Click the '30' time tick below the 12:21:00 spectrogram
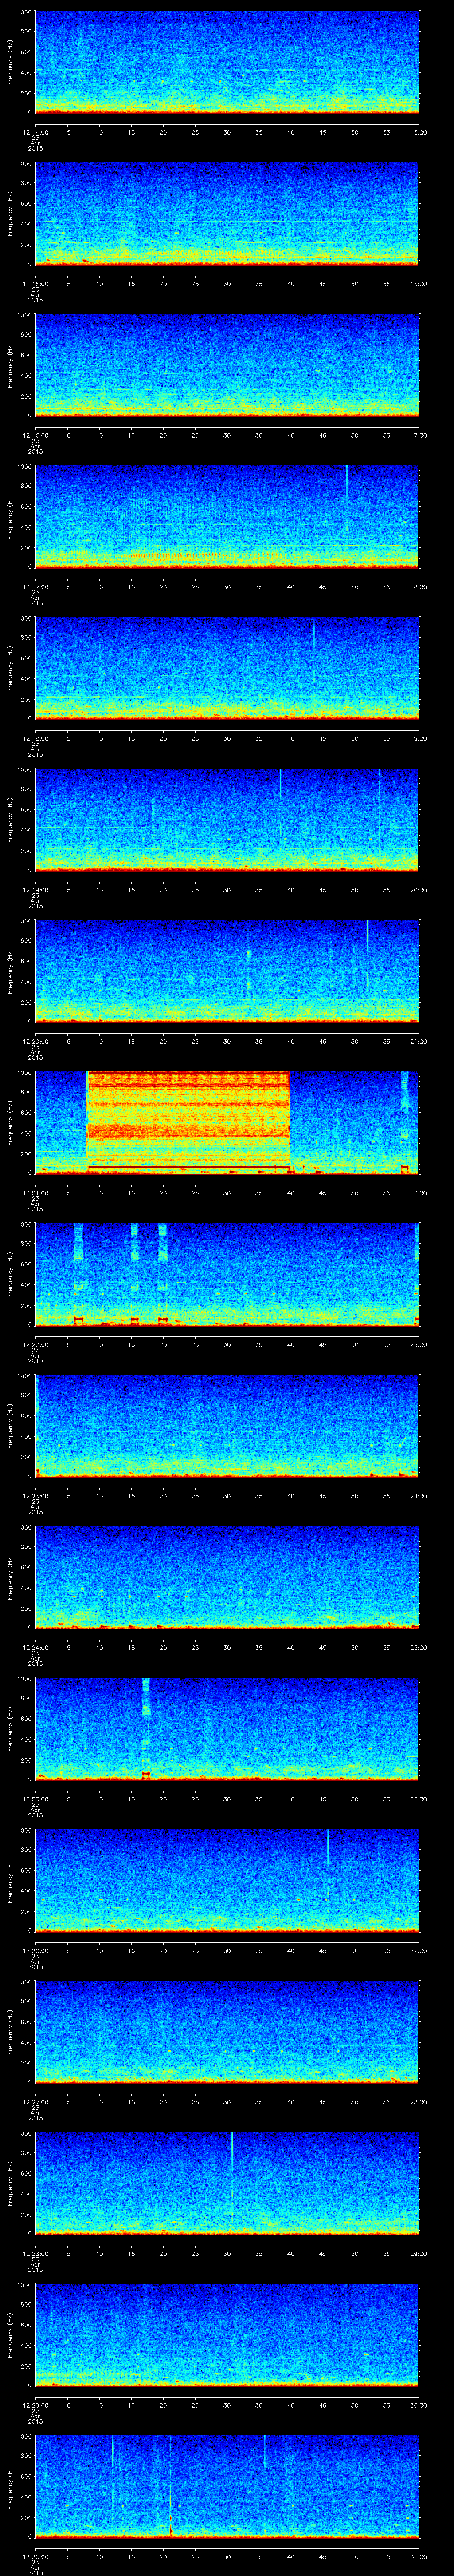The image size is (454, 2576). pos(227,1192)
